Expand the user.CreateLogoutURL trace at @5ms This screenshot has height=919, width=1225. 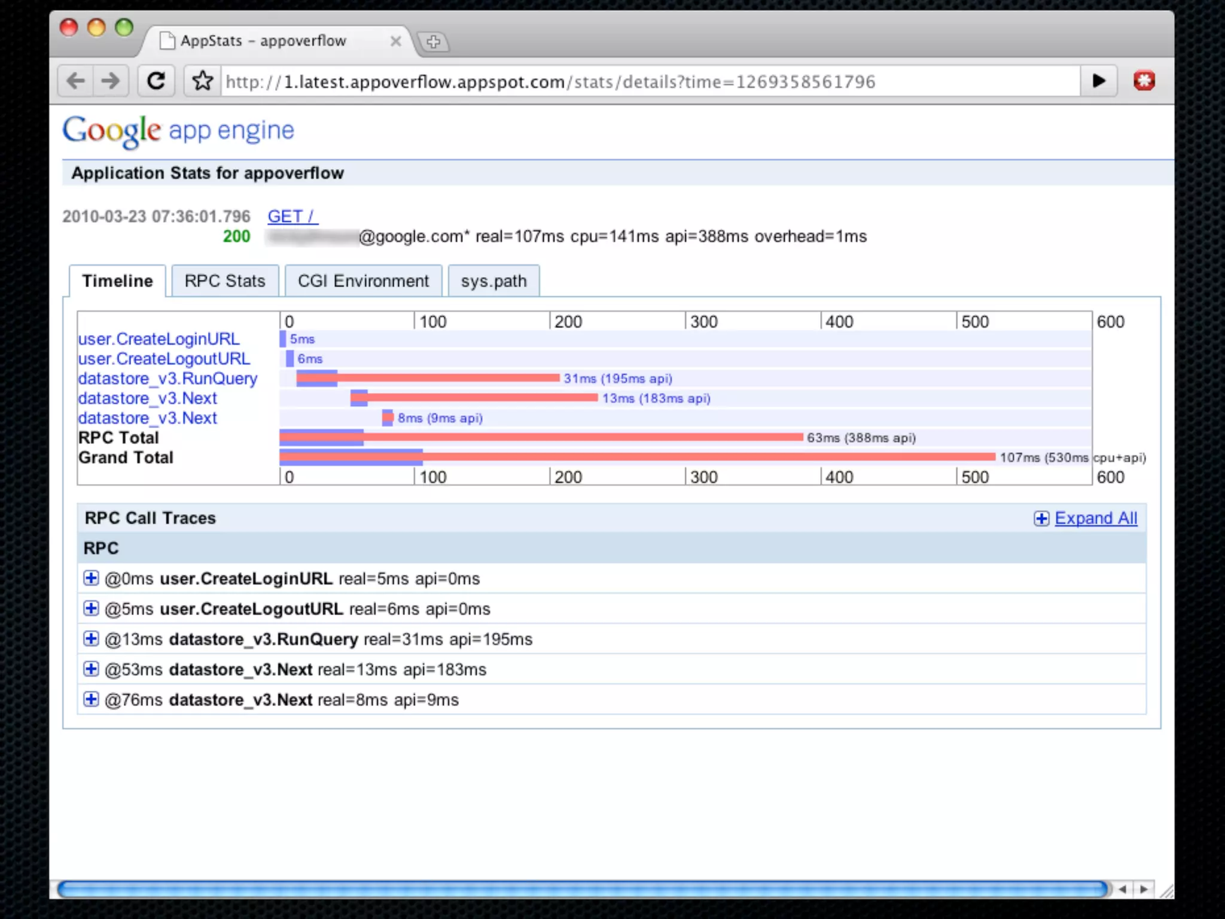(91, 608)
